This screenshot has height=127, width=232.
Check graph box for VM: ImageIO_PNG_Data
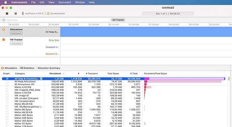coord(7,90)
